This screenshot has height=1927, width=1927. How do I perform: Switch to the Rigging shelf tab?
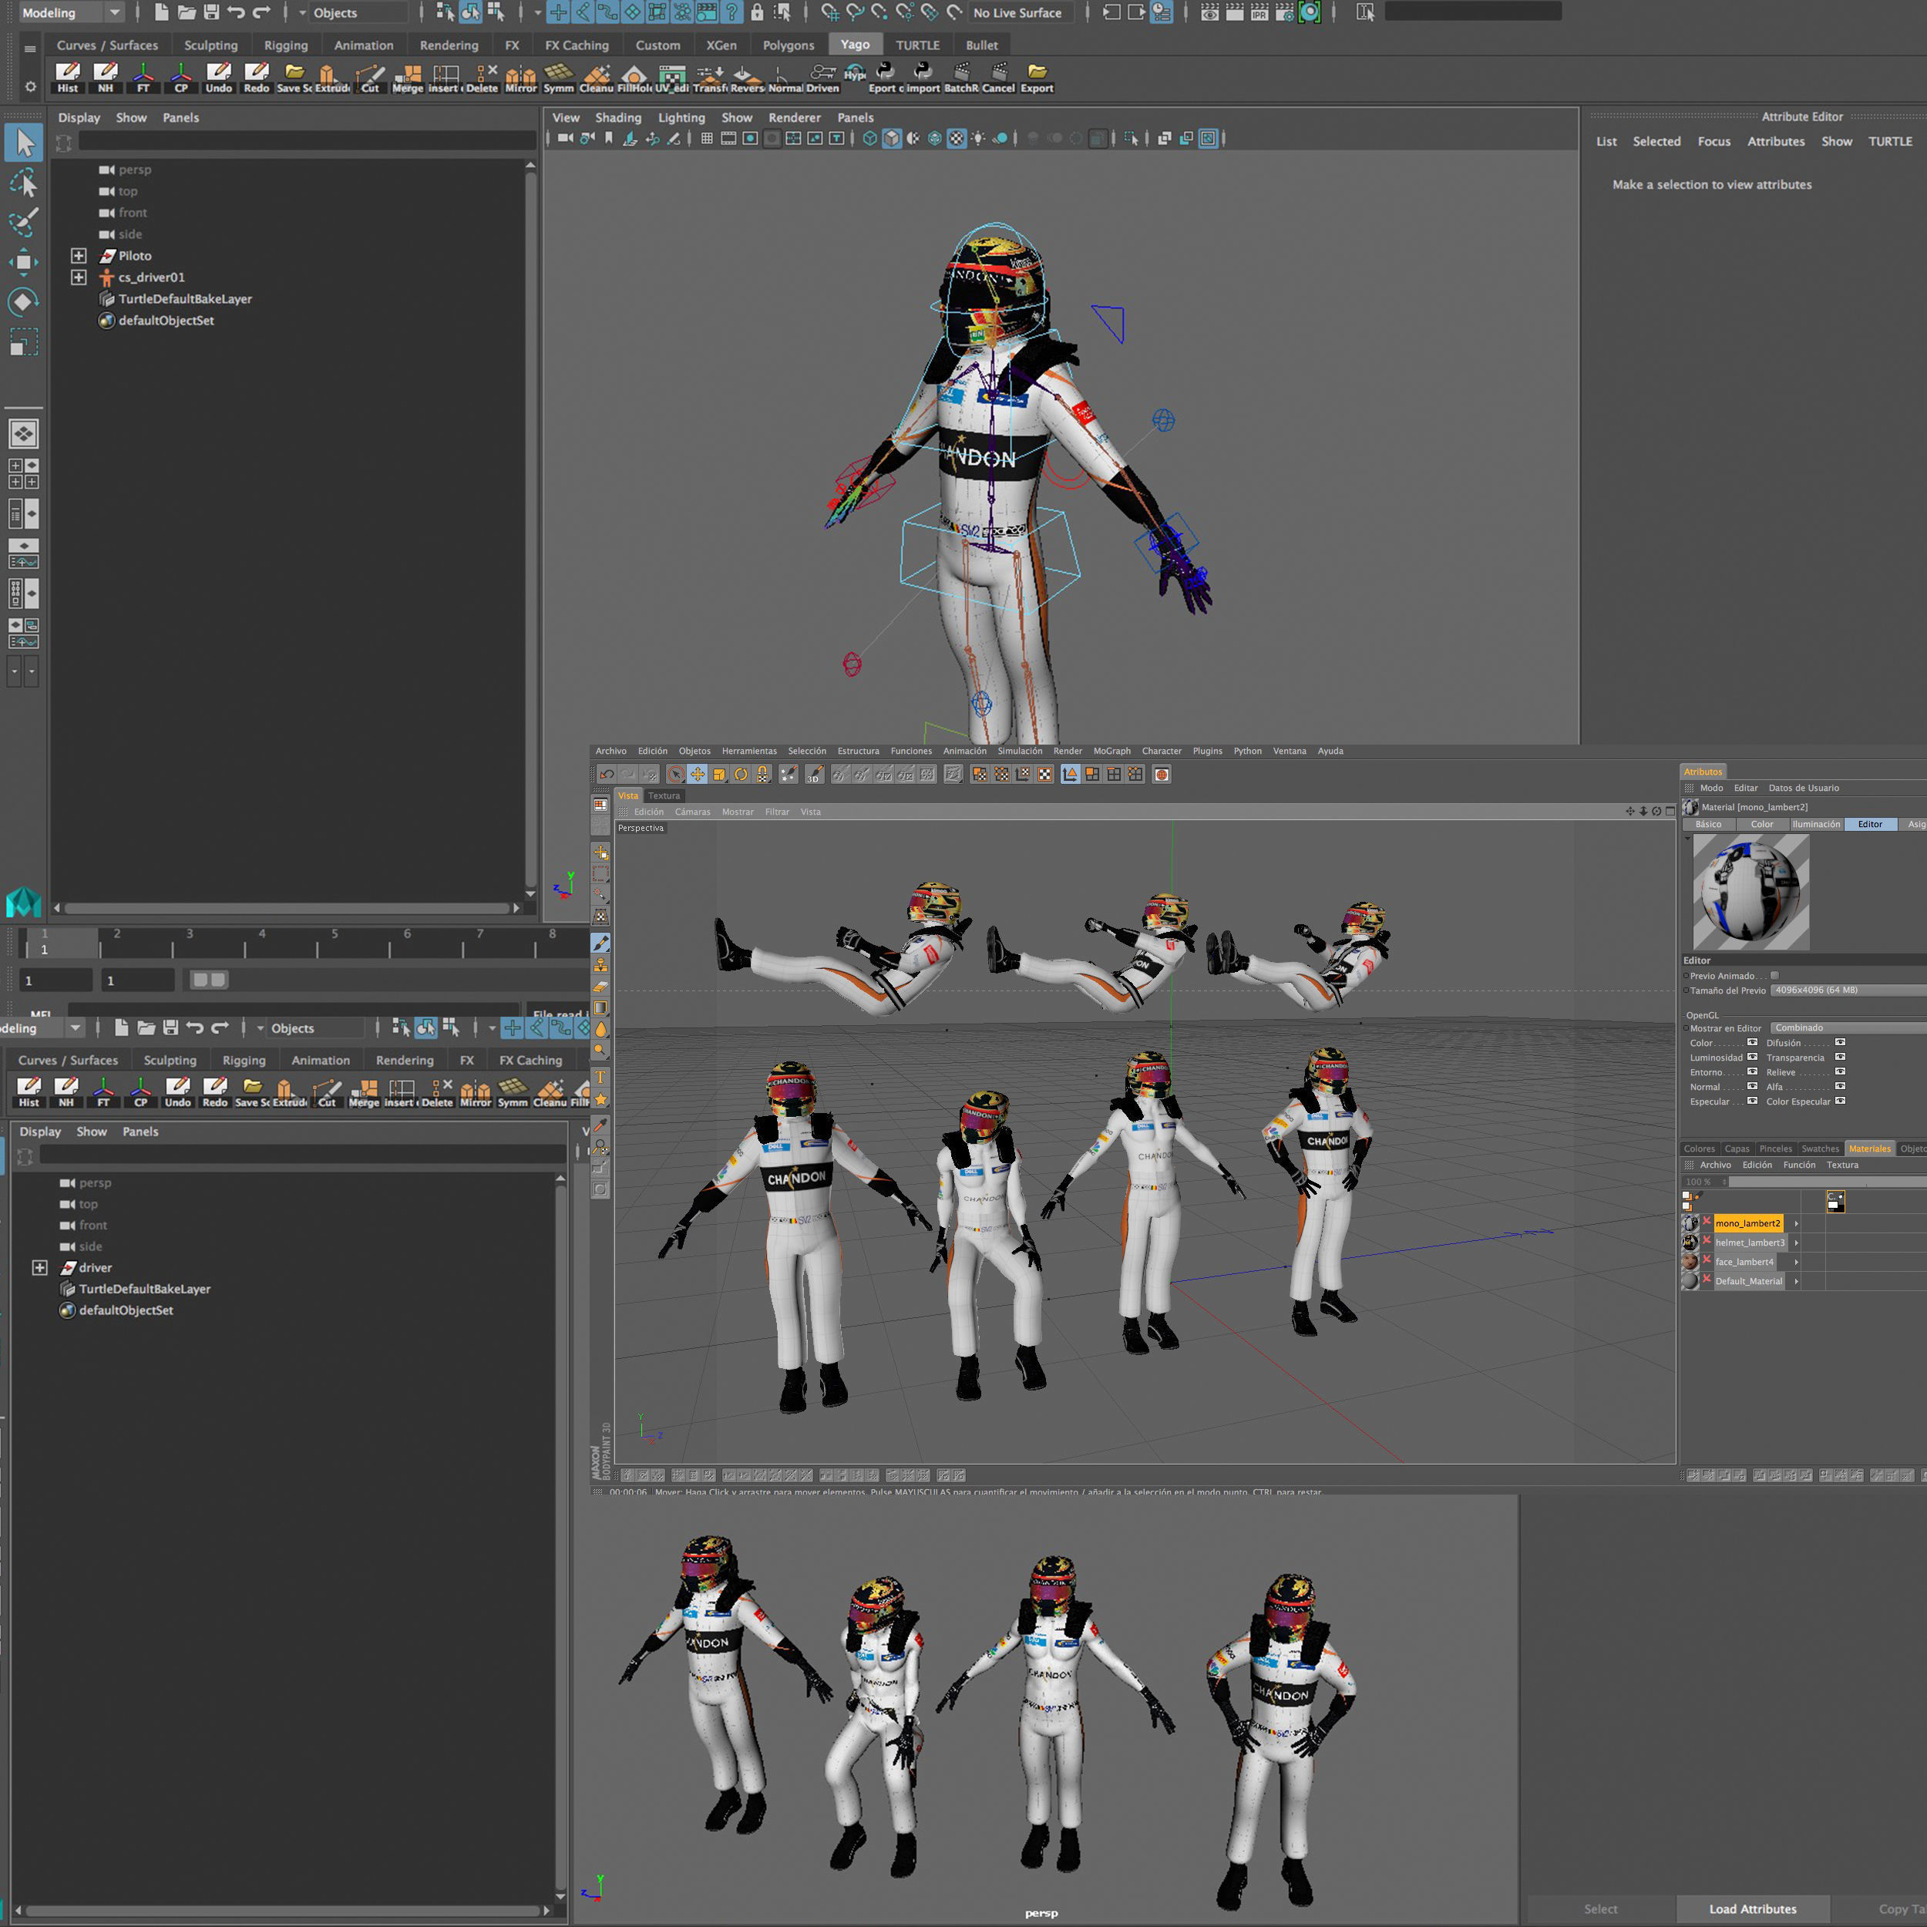tap(285, 46)
